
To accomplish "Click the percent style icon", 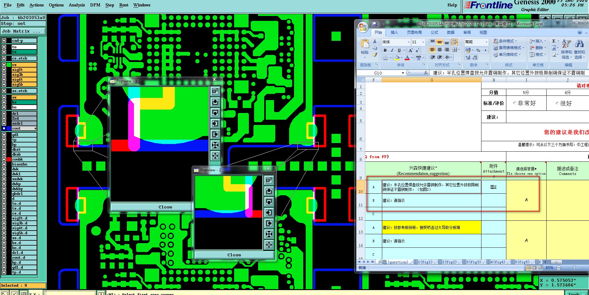I will click(x=478, y=50).
